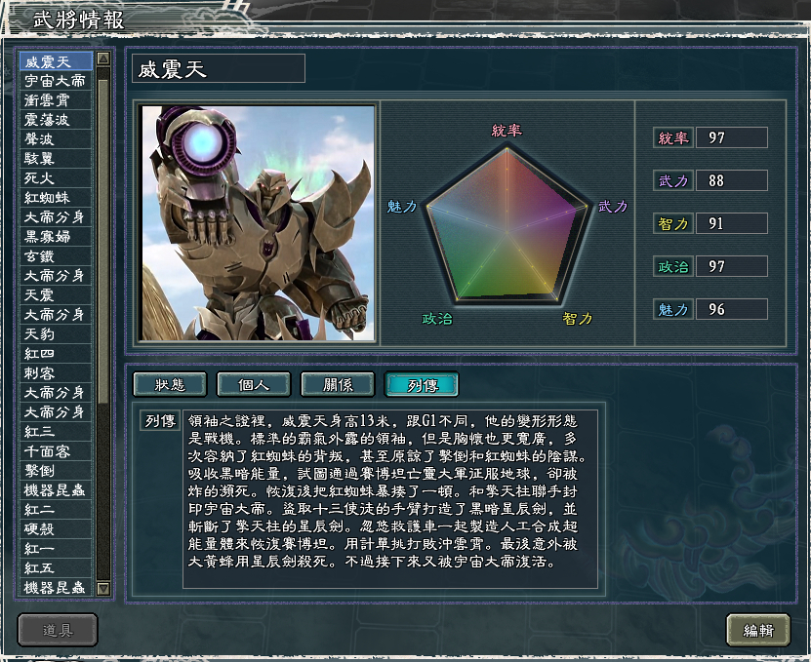Click the green 政治 stat label box
This screenshot has height=662, width=811.
(x=672, y=267)
